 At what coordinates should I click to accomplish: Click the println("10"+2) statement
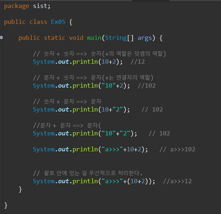click(x=81, y=86)
